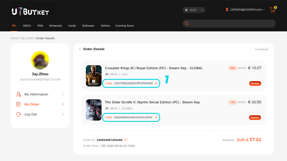Select the PSN navigation tab

pyautogui.click(x=40, y=26)
